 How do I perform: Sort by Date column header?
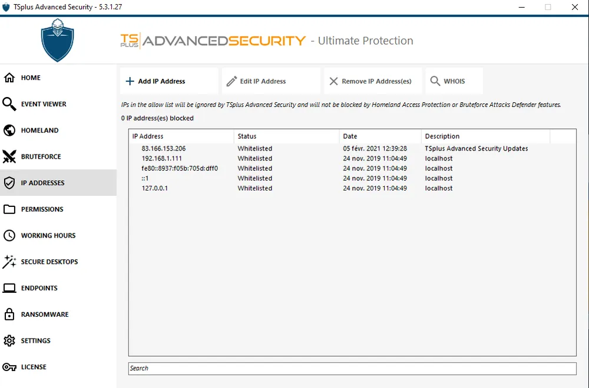coord(380,136)
